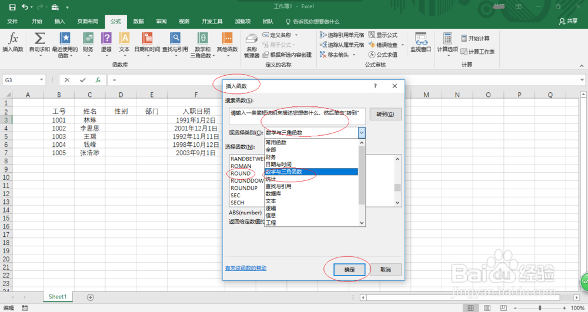The image size is (588, 312).
Task: Collapse the ribbon with the chevron
Action: click(582, 66)
